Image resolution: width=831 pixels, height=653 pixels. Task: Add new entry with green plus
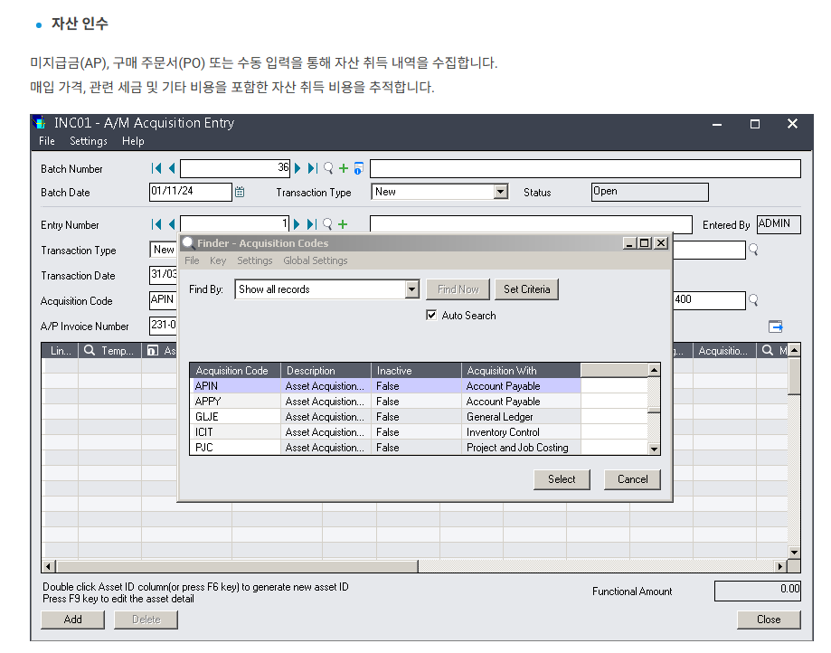(344, 224)
